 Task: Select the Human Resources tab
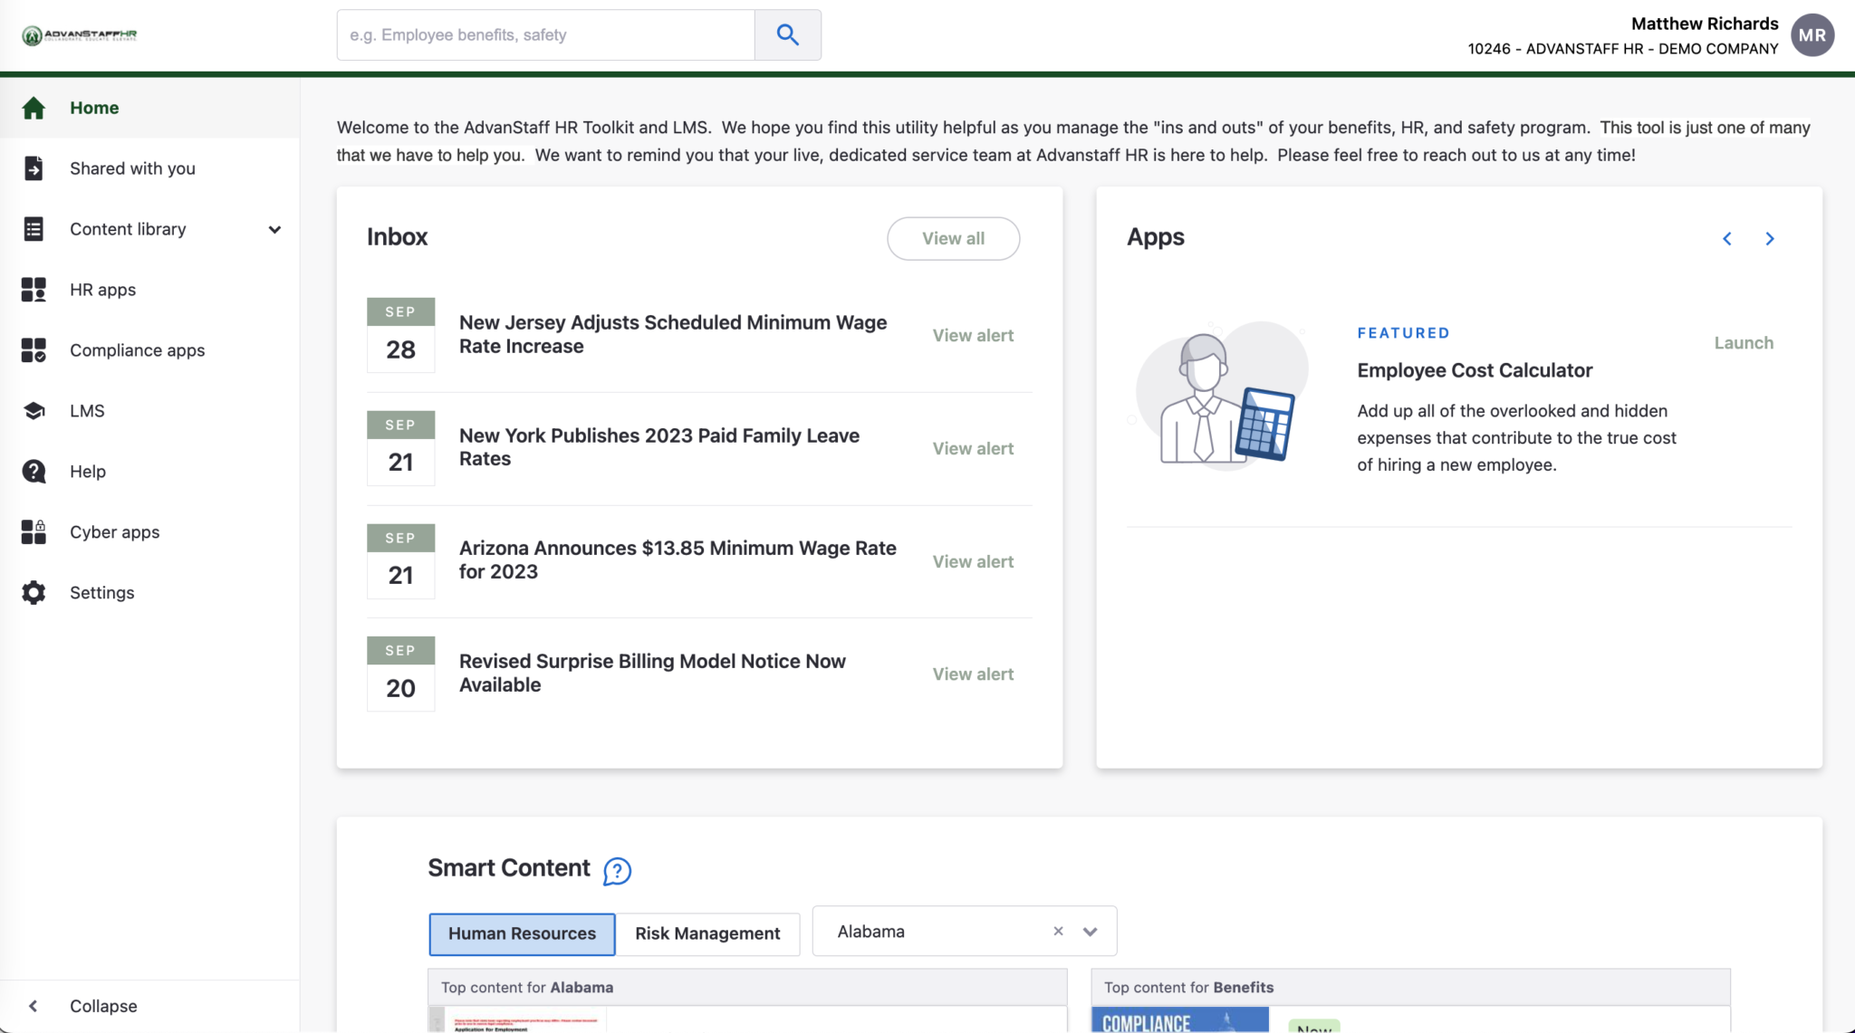click(x=522, y=933)
